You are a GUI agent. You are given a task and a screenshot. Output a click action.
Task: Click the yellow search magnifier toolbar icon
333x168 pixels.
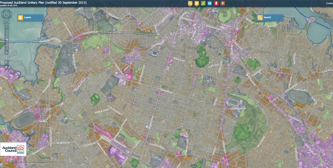190,3
